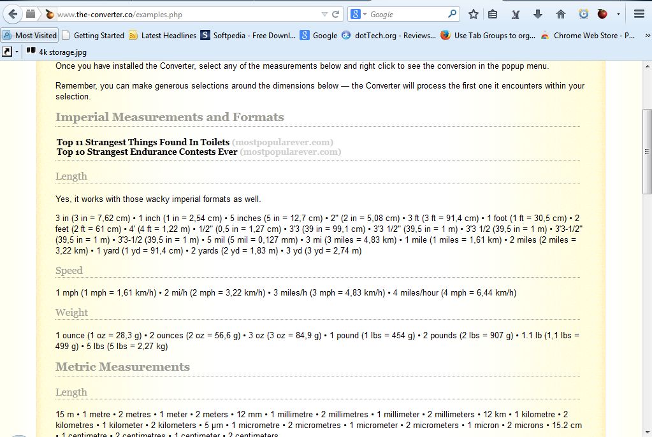The width and height of the screenshot is (652, 437).
Task: Reload the page with the refresh icon
Action: [336, 14]
